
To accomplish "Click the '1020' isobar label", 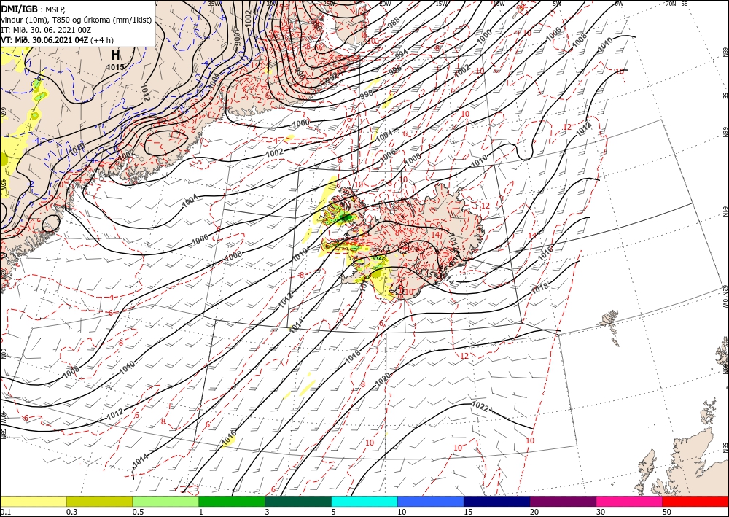I will pos(383,380).
